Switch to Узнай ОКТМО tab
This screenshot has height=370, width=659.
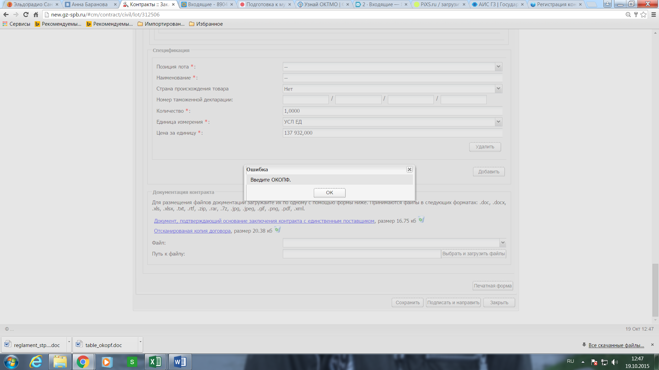click(x=323, y=4)
